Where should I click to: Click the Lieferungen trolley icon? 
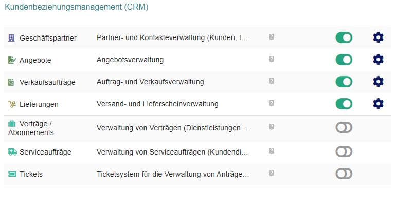tap(12, 104)
